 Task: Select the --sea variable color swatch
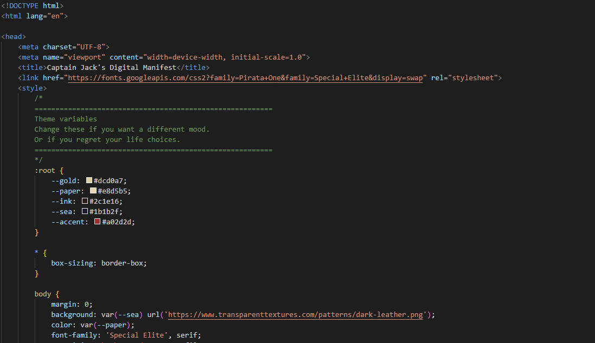click(85, 211)
